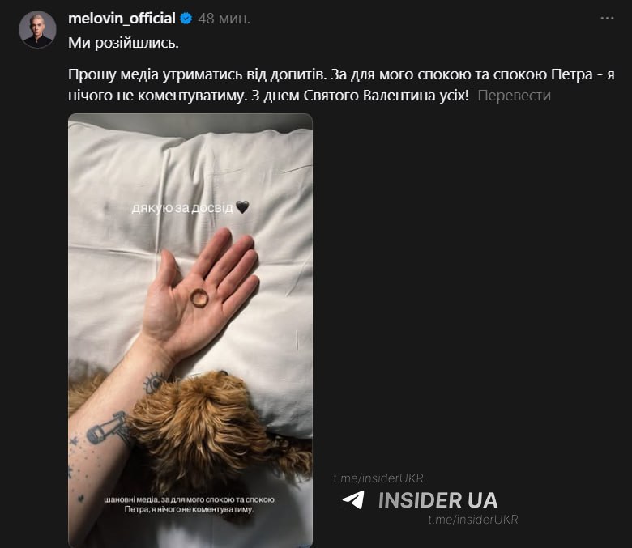Image resolution: width=632 pixels, height=548 pixels.
Task: Click the upper t.me/insiderUKR link
Action: point(378,478)
